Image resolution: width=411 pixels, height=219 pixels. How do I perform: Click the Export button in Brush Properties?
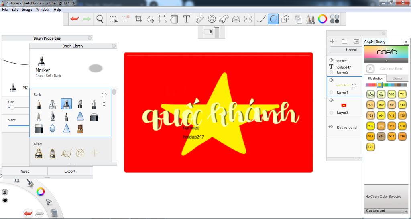(70, 171)
